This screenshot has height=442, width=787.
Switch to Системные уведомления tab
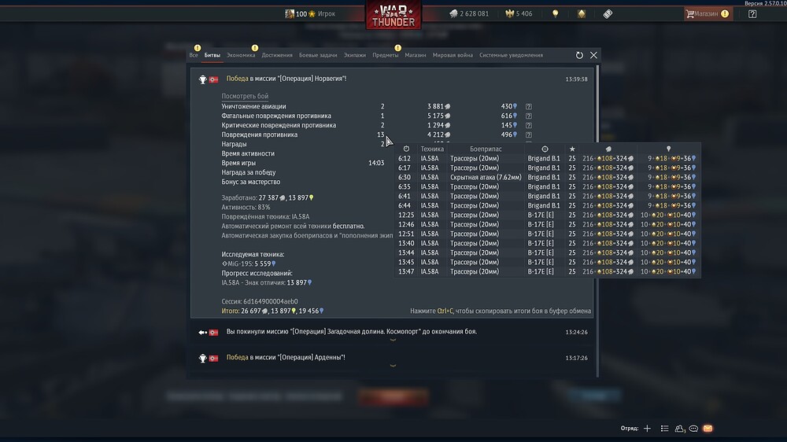tap(511, 55)
